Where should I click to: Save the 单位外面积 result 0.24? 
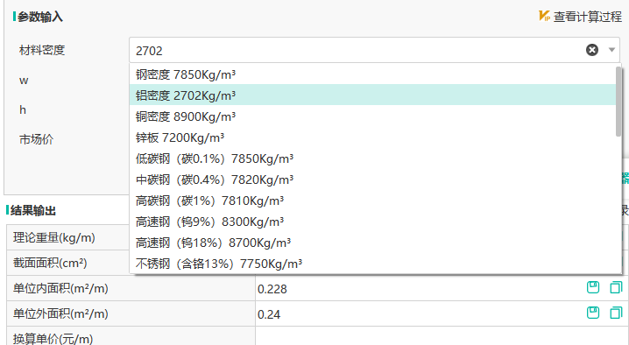pyautogui.click(x=593, y=313)
